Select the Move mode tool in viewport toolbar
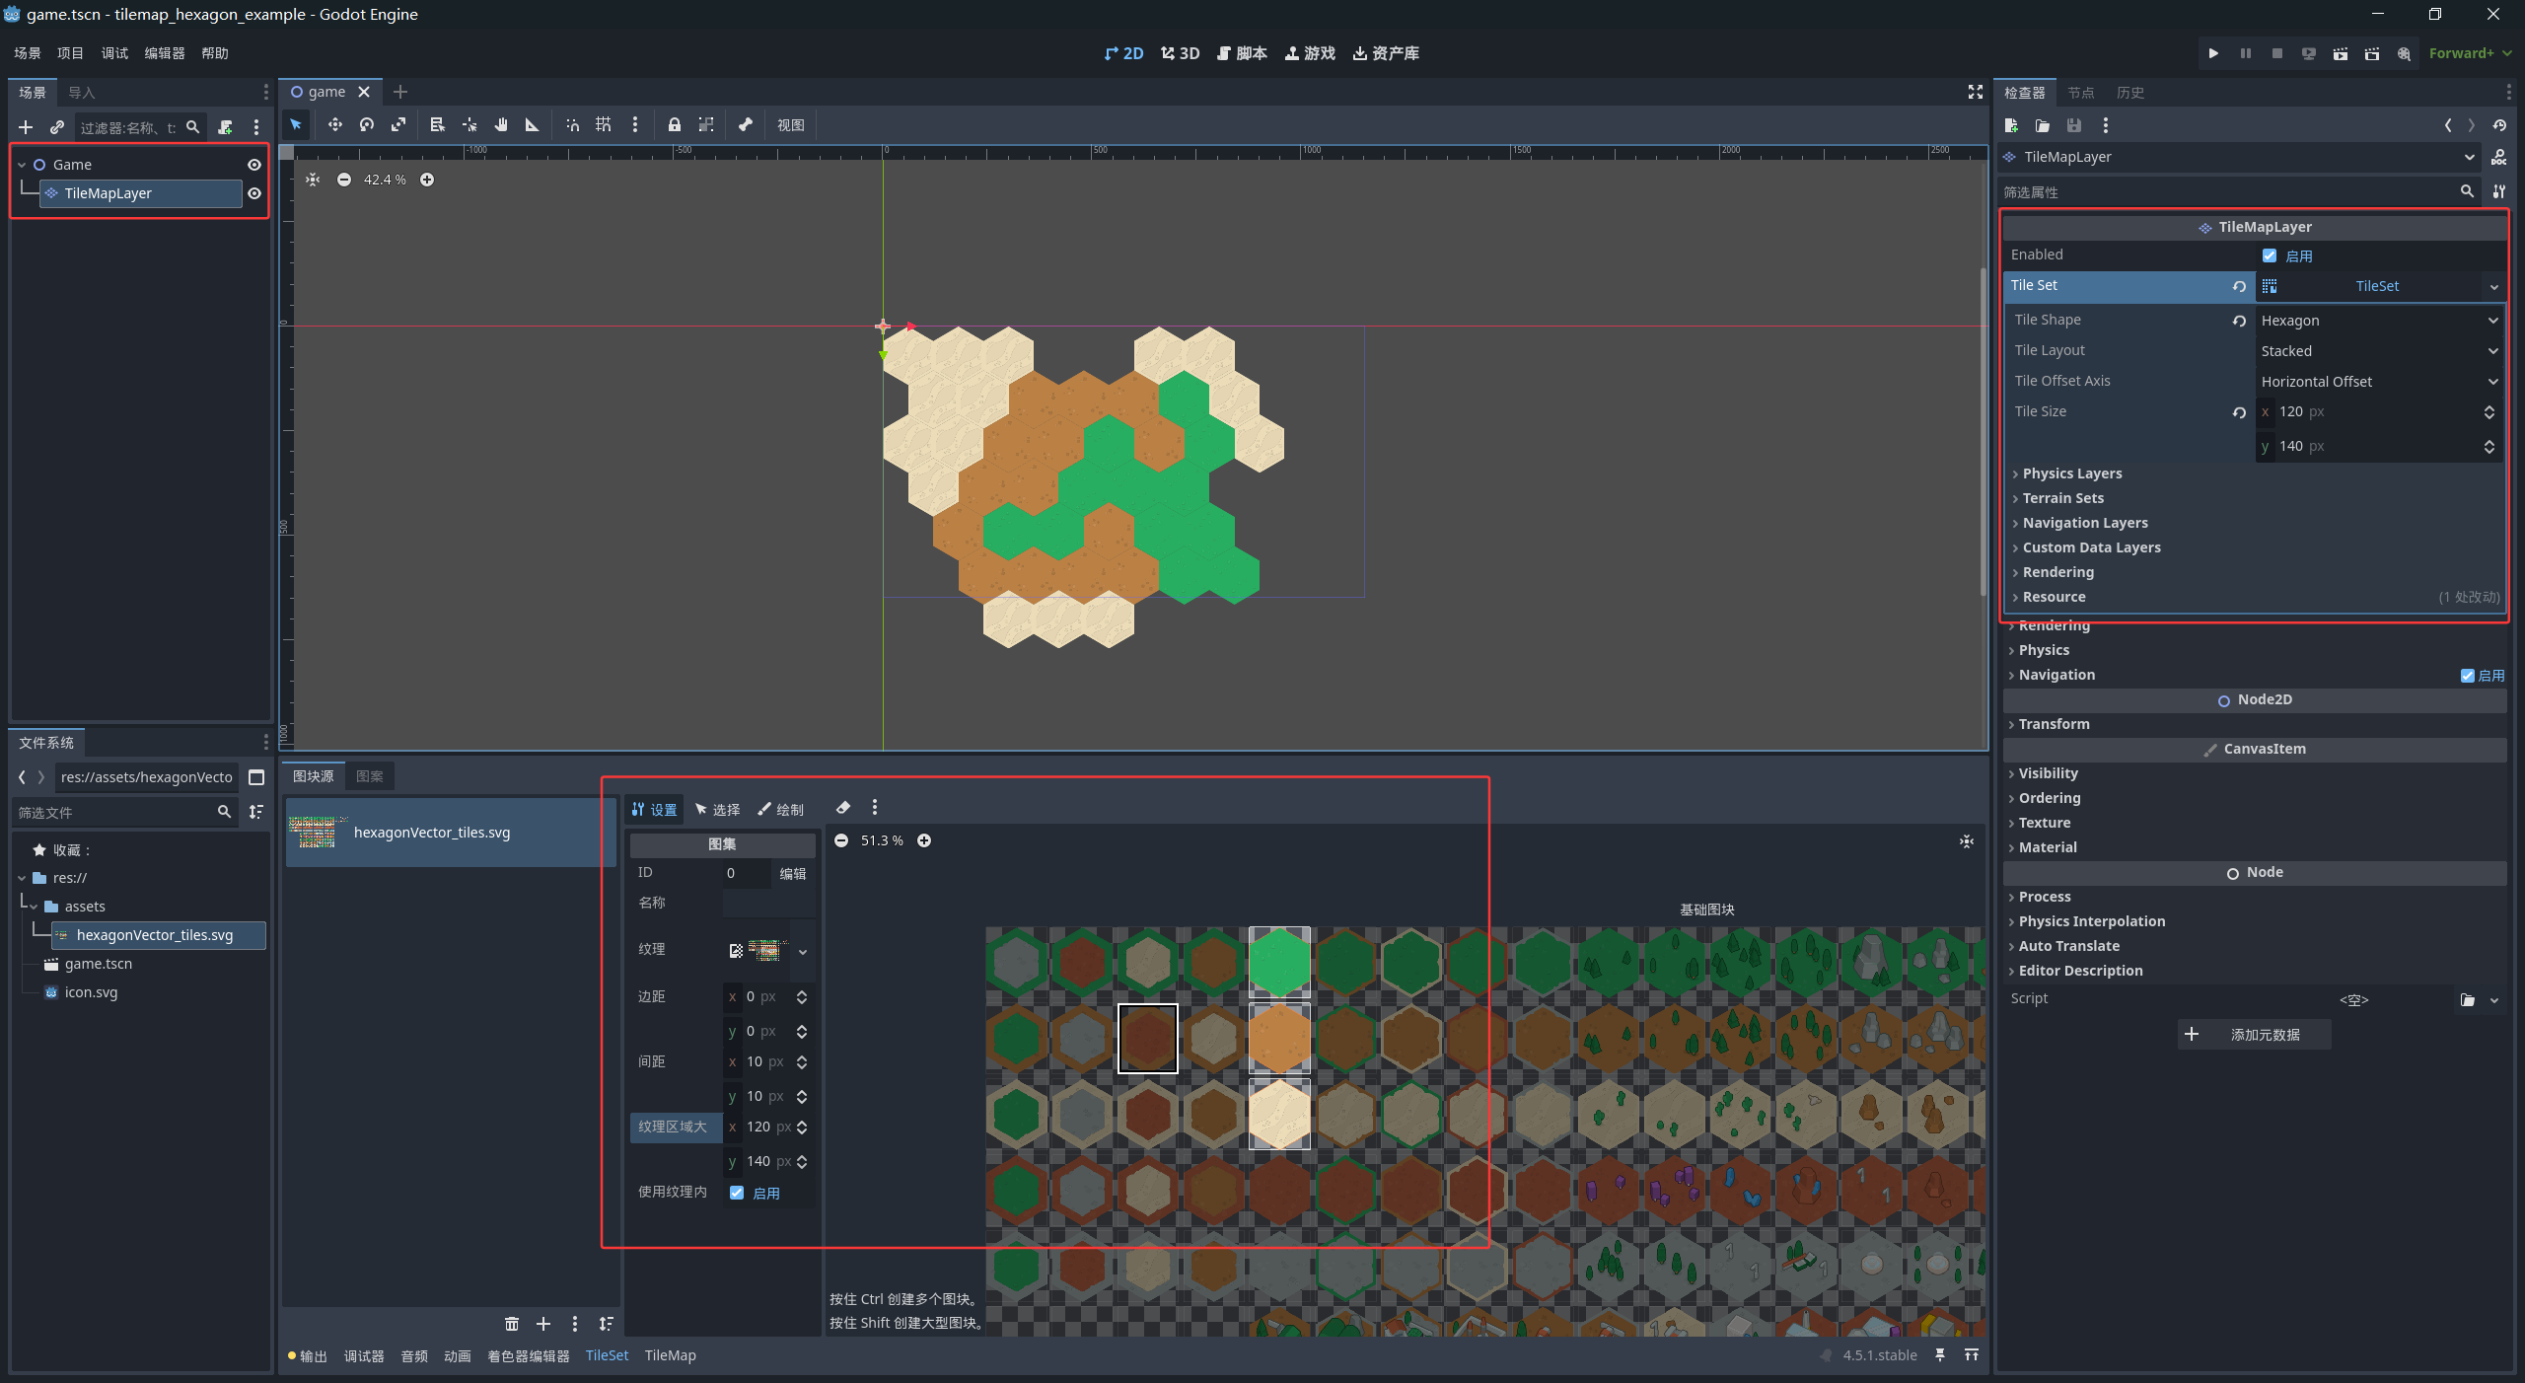The image size is (2525, 1383). coord(335,125)
